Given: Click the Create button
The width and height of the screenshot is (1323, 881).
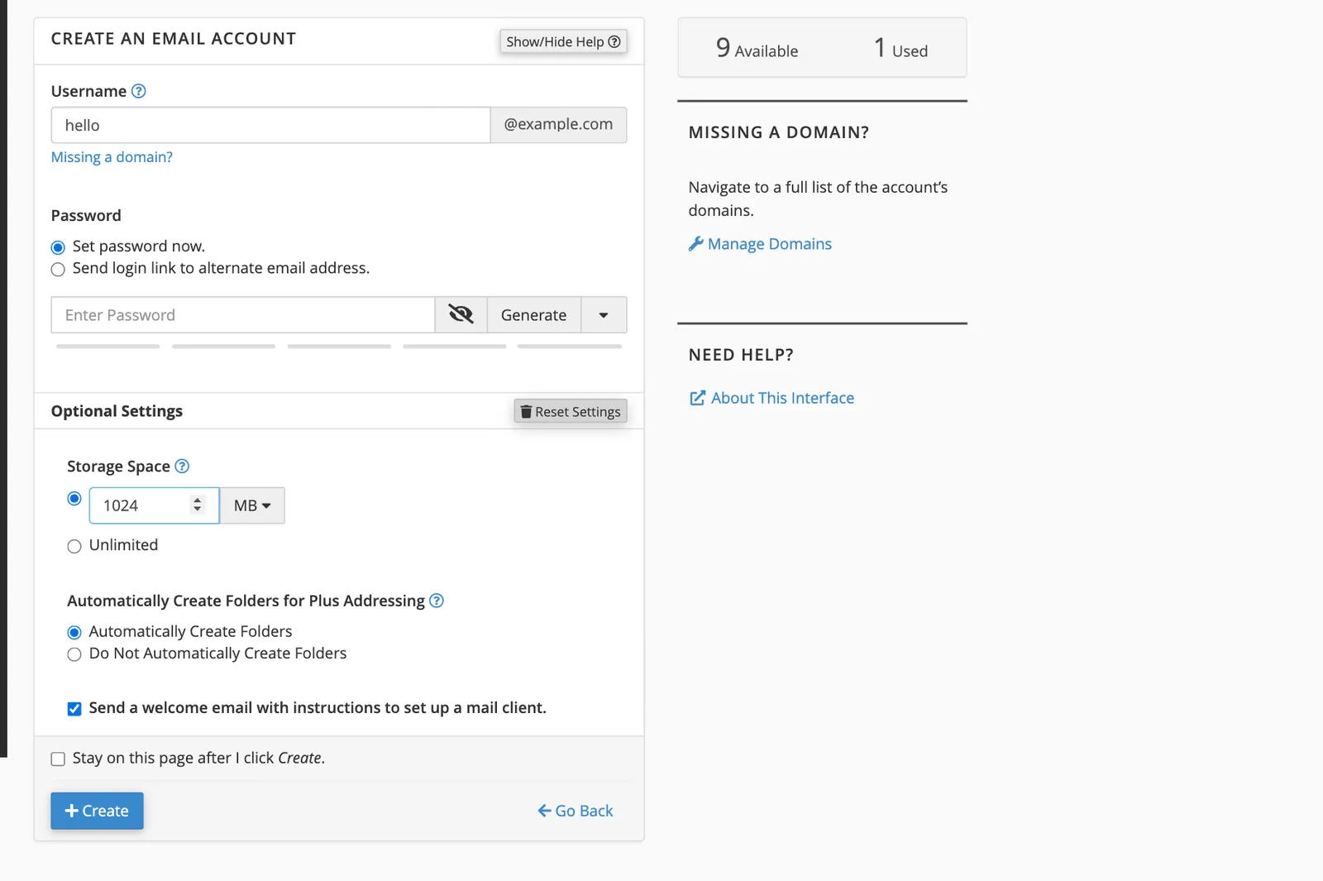Looking at the screenshot, I should [x=97, y=811].
